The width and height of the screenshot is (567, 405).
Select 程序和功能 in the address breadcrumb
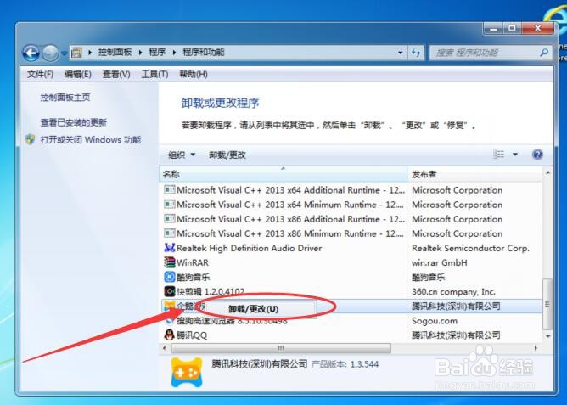tap(204, 53)
